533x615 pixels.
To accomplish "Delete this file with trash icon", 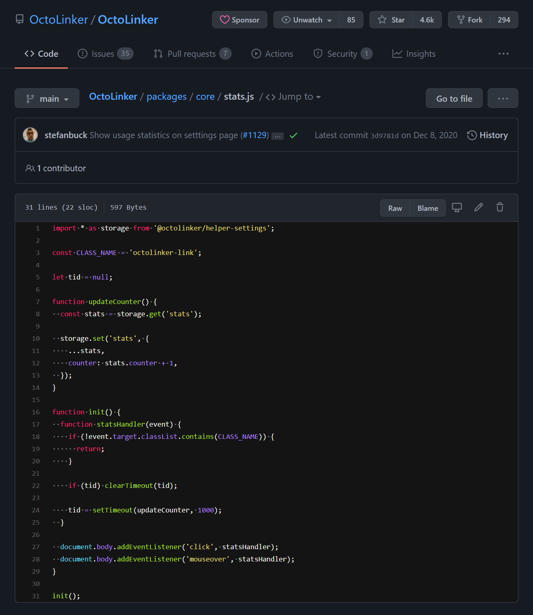I will coord(500,208).
